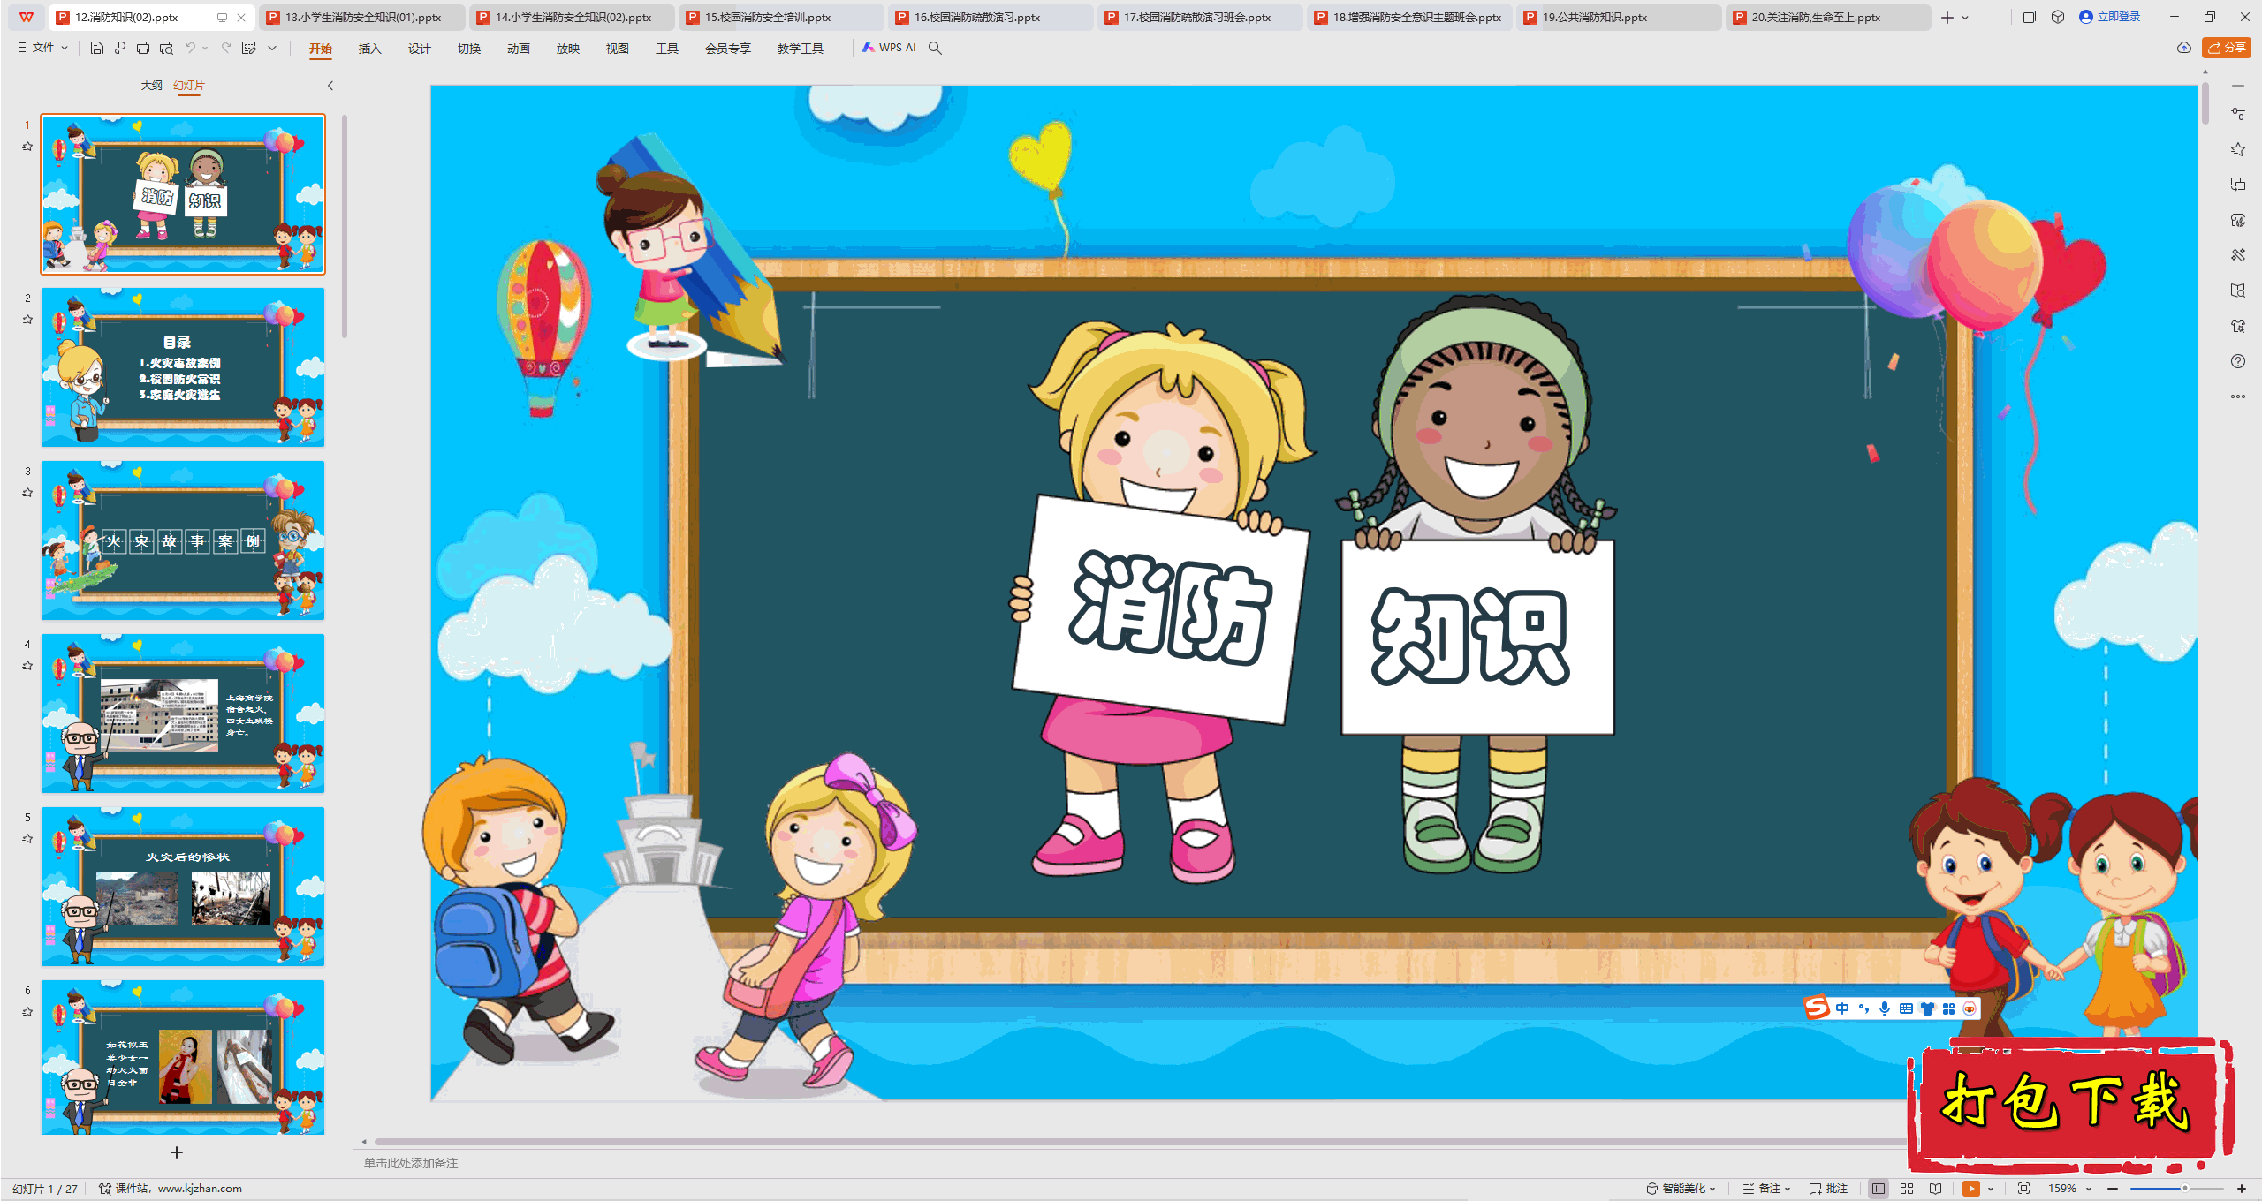This screenshot has height=1201, width=2262.
Task: Switch to the 大纲 outline tab
Action: click(151, 86)
